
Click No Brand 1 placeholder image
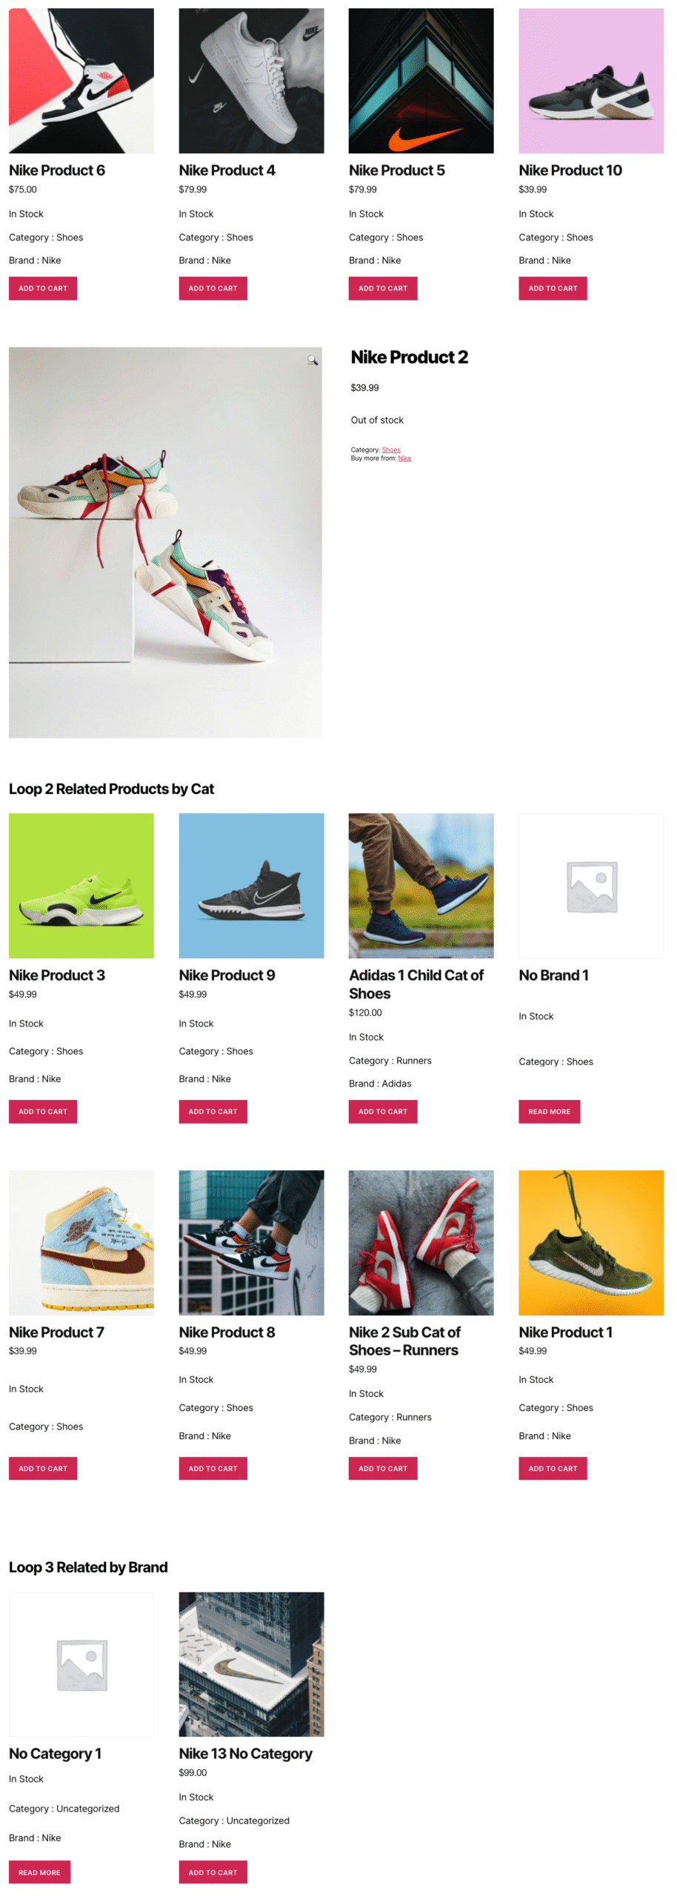[591, 886]
